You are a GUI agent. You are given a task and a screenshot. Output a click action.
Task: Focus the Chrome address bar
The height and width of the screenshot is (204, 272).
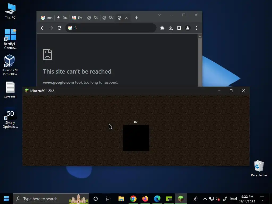pos(111,28)
